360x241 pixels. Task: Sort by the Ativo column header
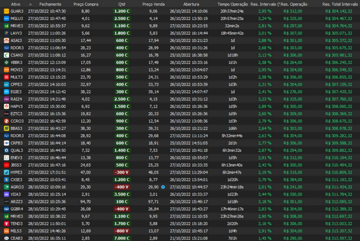pos(15,4)
